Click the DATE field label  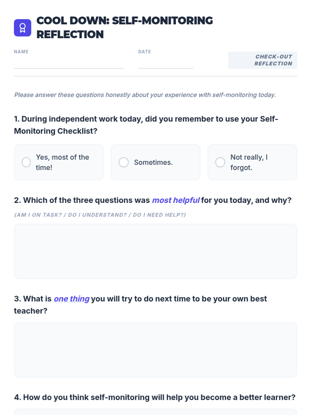145,52
